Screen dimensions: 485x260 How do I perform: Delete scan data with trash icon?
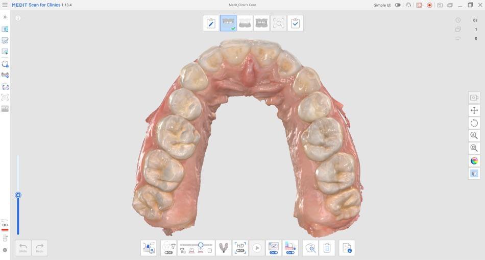coord(327,248)
